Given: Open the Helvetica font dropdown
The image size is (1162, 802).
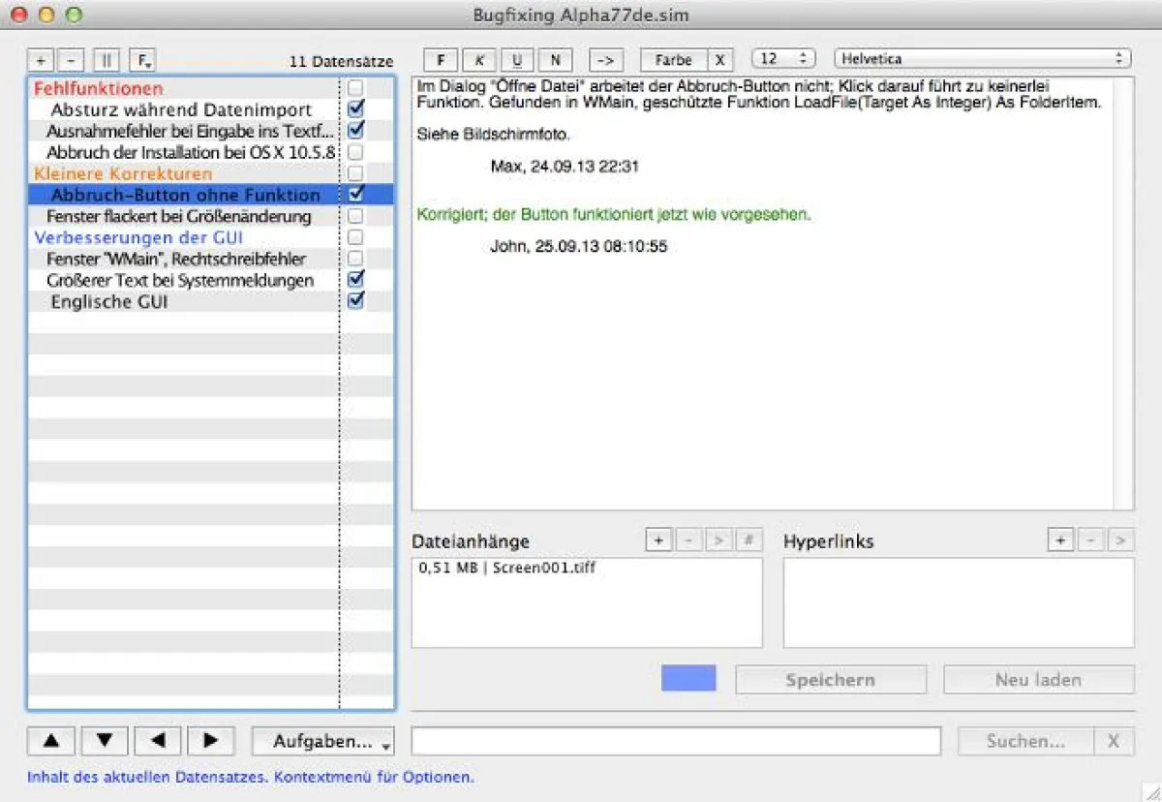Looking at the screenshot, I should point(982,58).
